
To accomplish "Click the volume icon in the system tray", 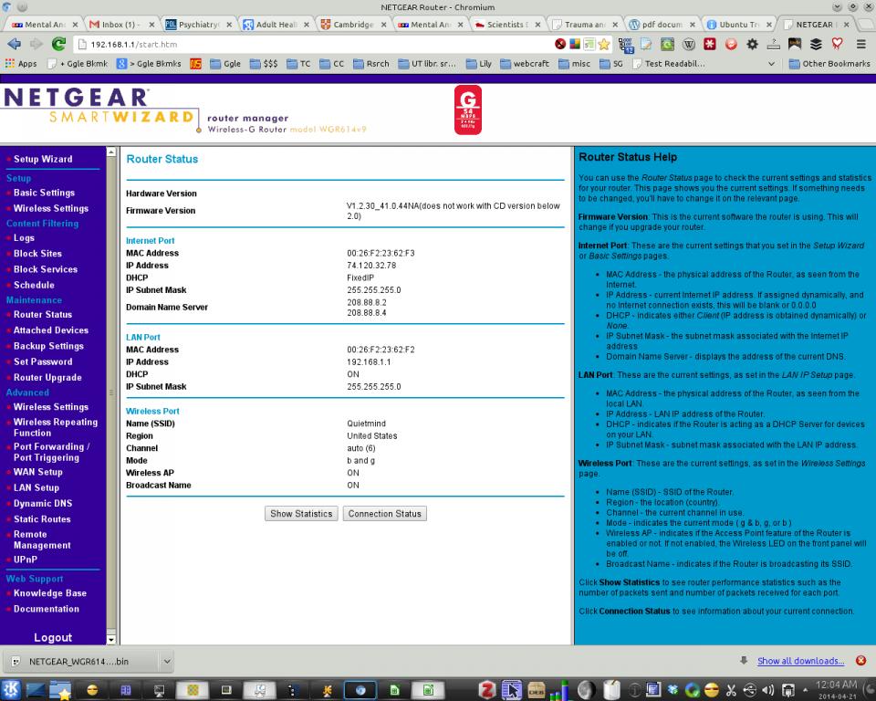I will coord(767,690).
